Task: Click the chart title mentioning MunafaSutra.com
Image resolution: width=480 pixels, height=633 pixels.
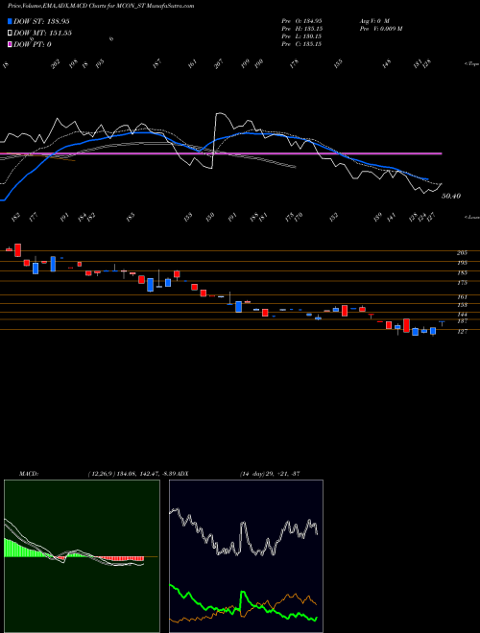Action: pos(101,6)
